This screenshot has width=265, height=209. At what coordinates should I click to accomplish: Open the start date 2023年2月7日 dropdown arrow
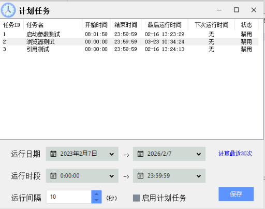coord(112,154)
